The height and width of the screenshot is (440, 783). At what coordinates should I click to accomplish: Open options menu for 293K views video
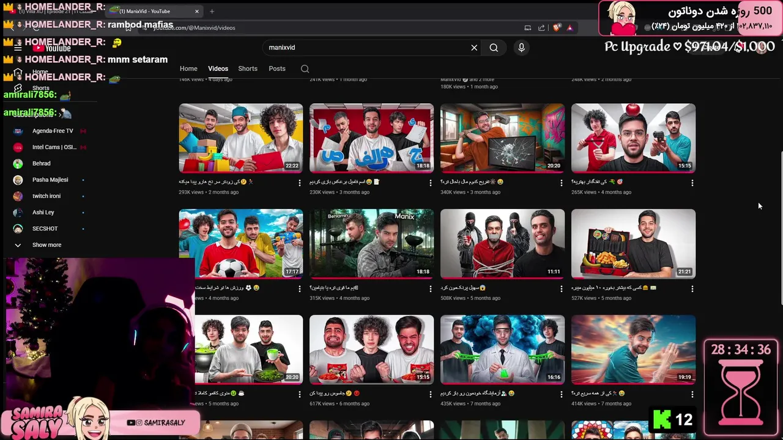point(299,183)
